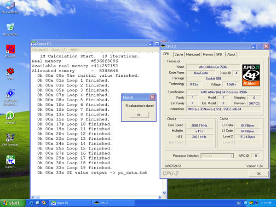The width and height of the screenshot is (276, 207).
Task: Switch to the Mainboard tab
Action: point(193,54)
